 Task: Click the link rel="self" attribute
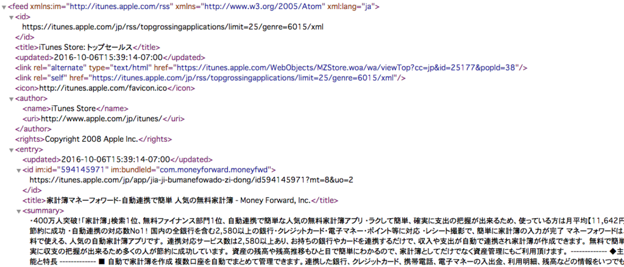pyautogui.click(x=49, y=78)
